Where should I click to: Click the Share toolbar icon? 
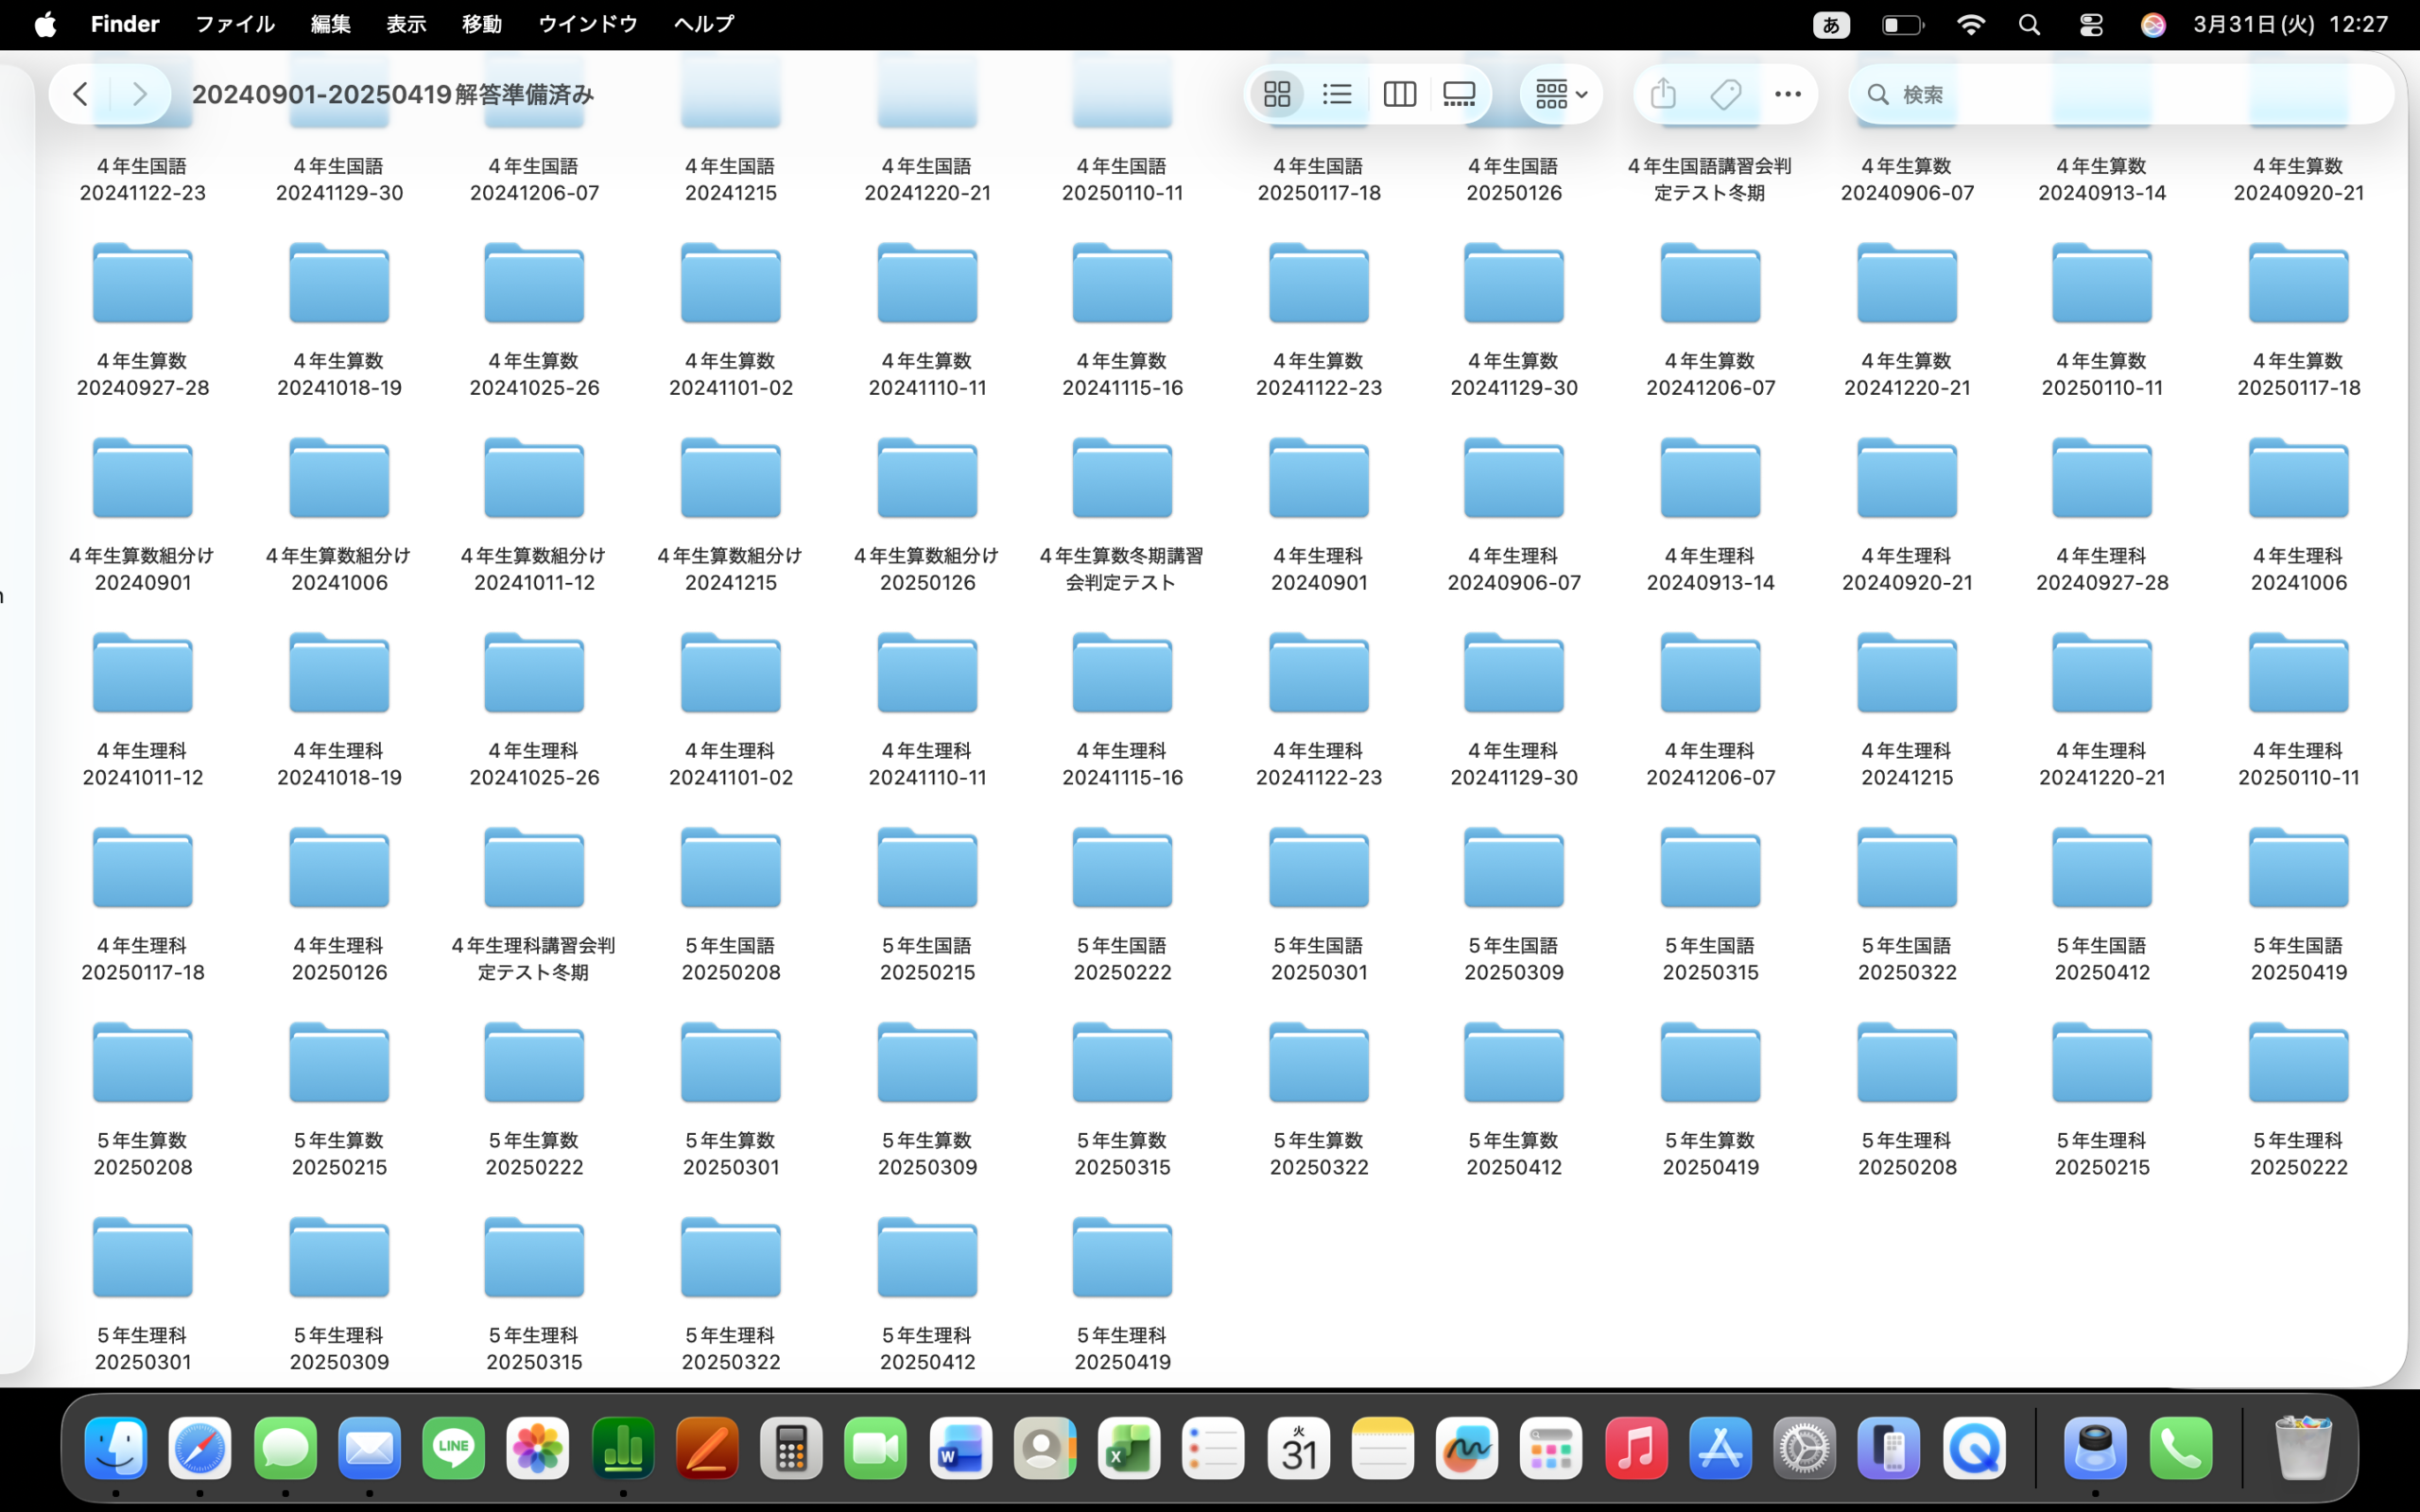click(1663, 94)
